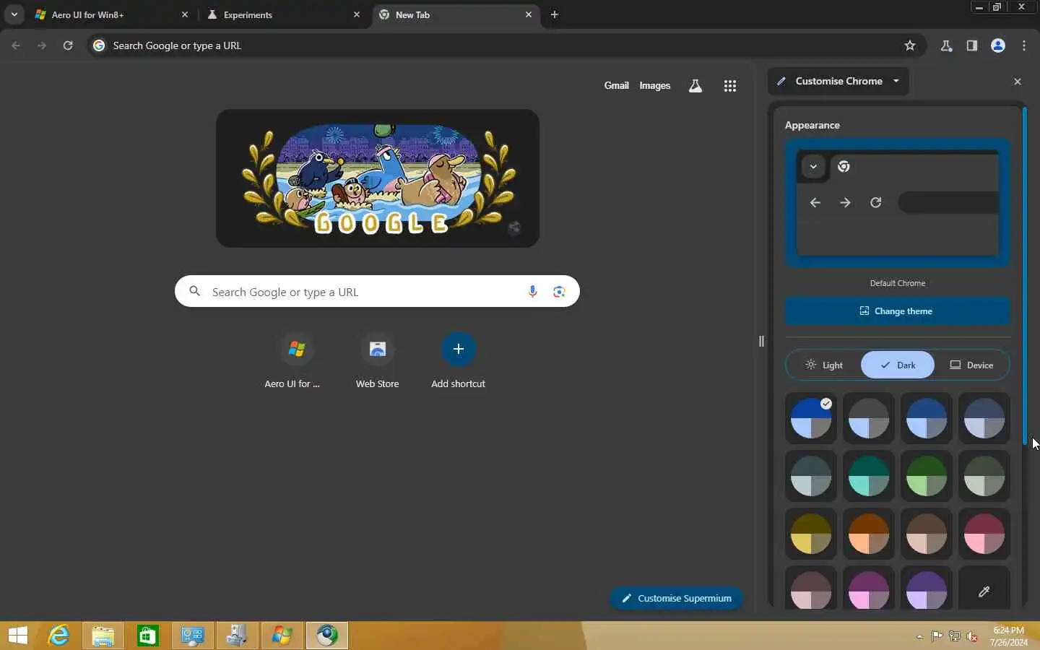Image resolution: width=1040 pixels, height=650 pixels.
Task: Choose the green colour swatch
Action: click(x=926, y=476)
